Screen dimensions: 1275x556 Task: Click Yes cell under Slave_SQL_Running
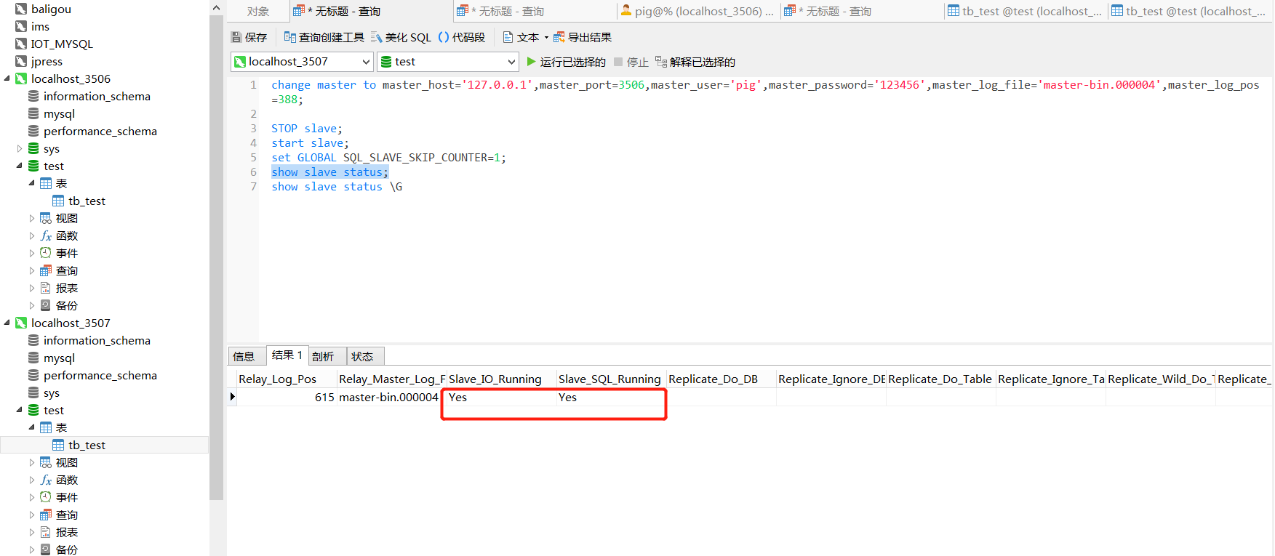tap(611, 398)
